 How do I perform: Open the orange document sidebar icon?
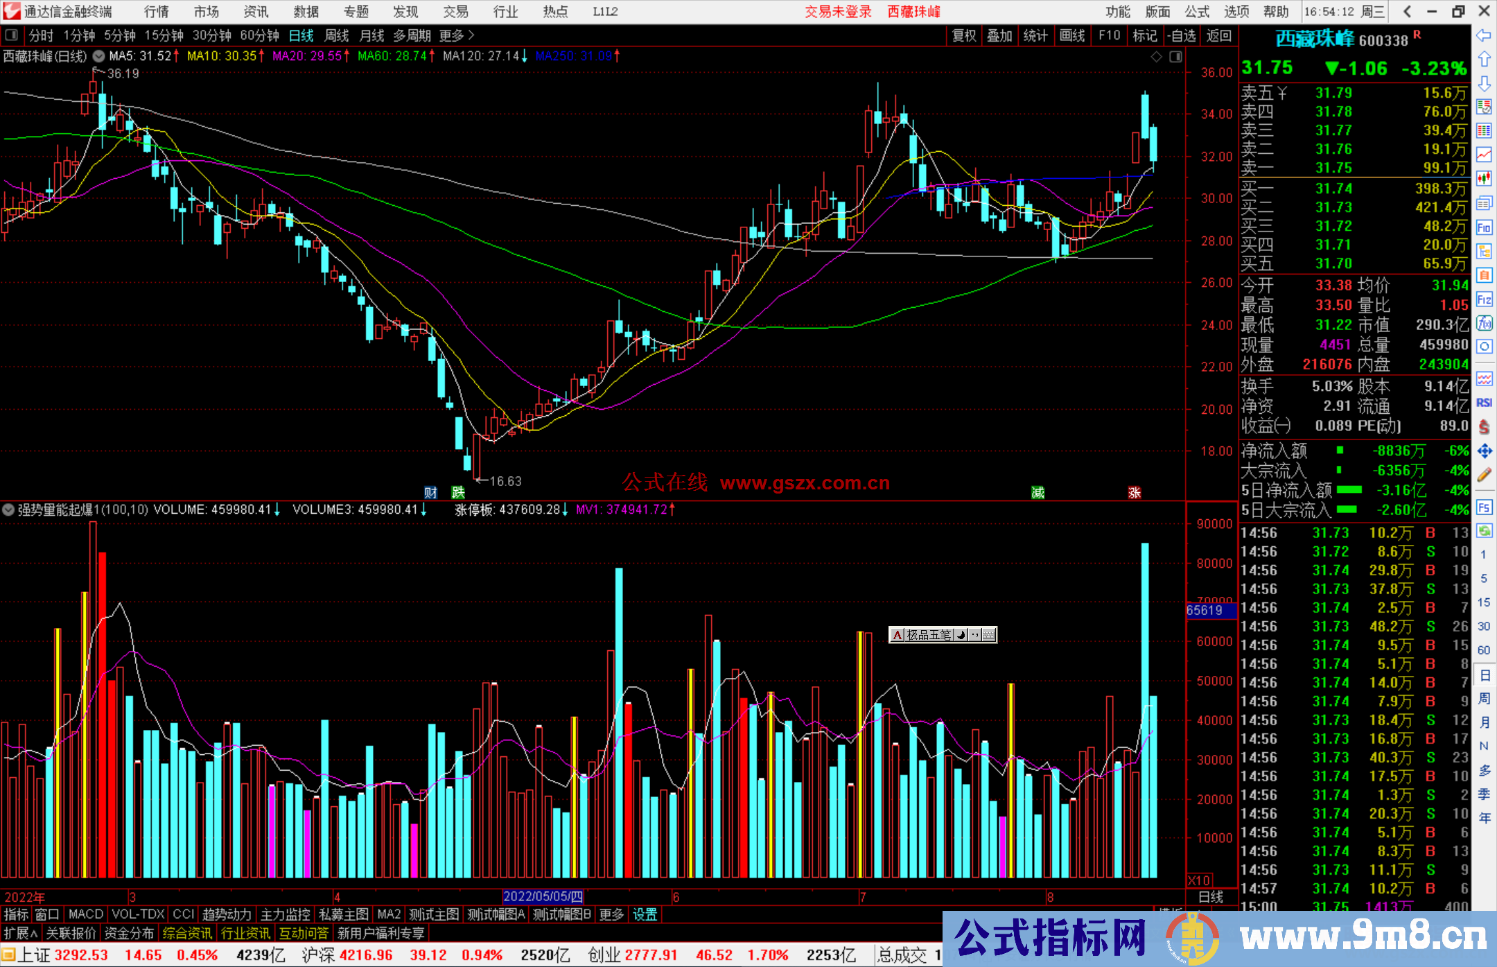tap(1484, 275)
